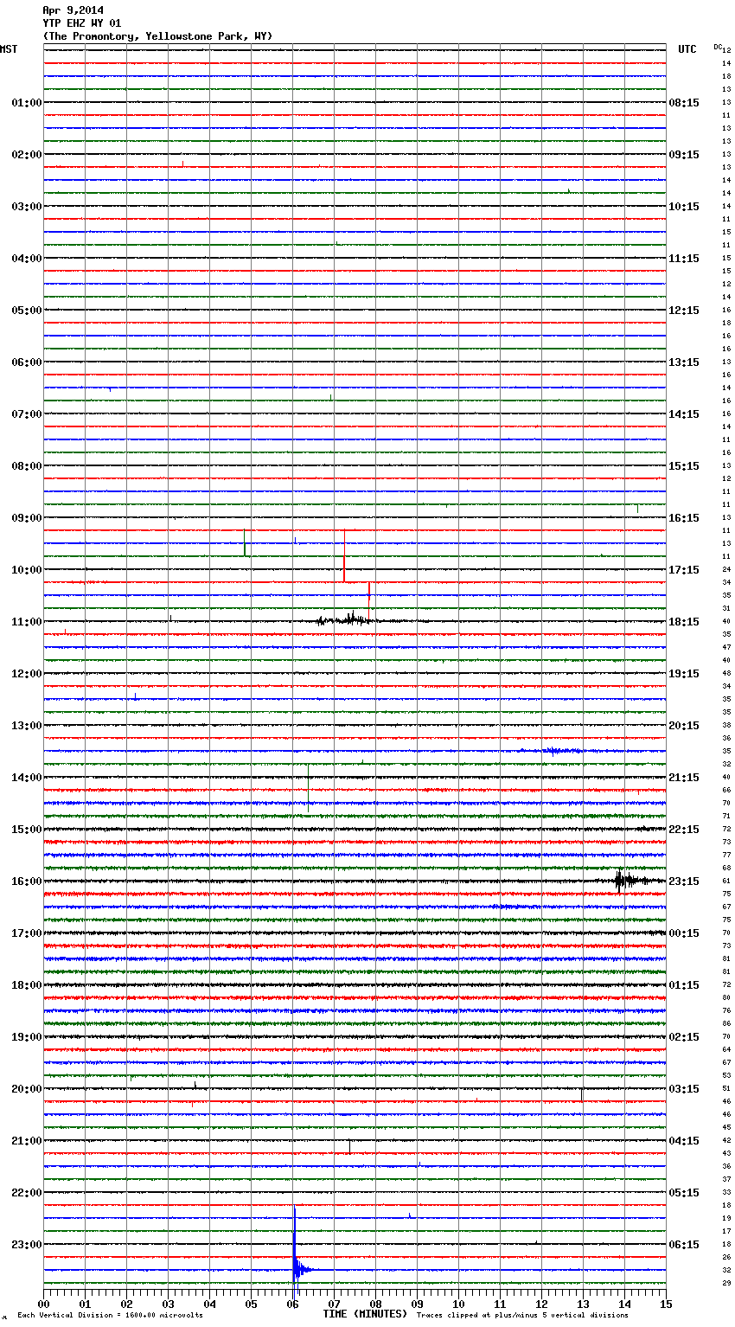
Task: Click the MST timezone label
Action: [x=9, y=50]
